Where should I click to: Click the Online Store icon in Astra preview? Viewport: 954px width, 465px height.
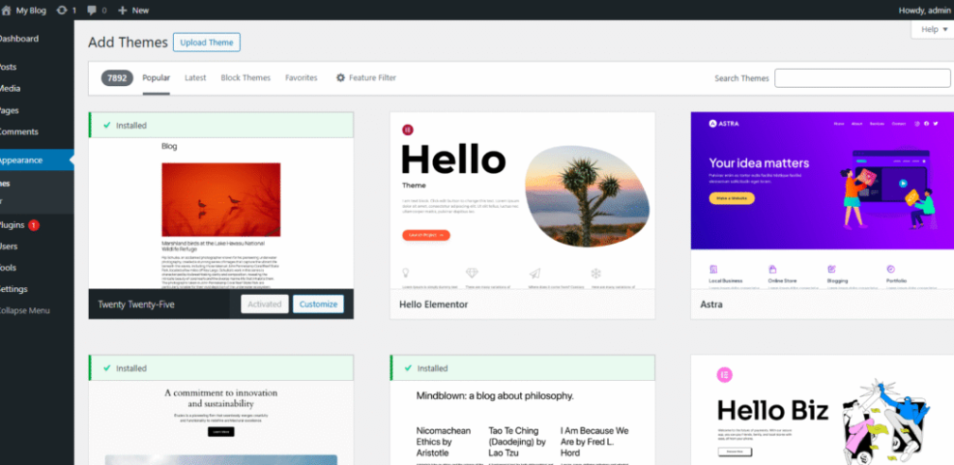coord(772,269)
